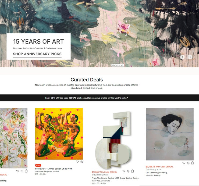Viewport: 199px width, 186px height.
Task: Open Shop Anniversary Picks link
Action: point(37,54)
